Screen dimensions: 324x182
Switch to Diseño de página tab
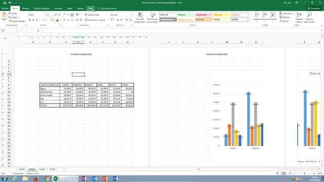coord(42,9)
